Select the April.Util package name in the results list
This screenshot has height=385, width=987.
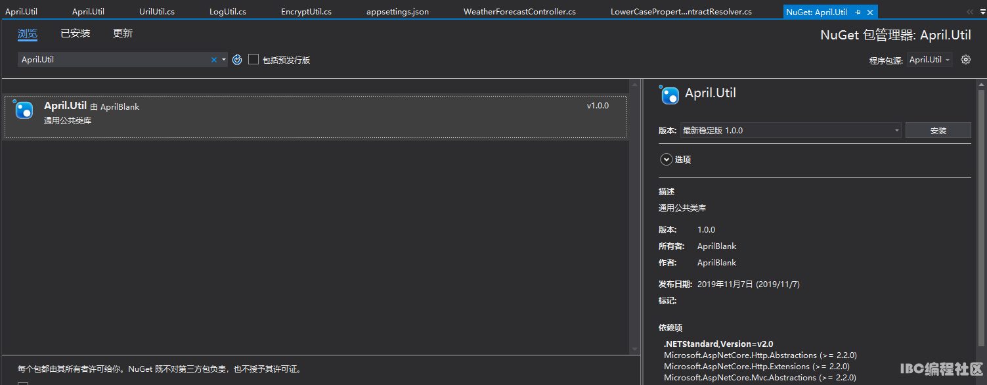pos(65,105)
